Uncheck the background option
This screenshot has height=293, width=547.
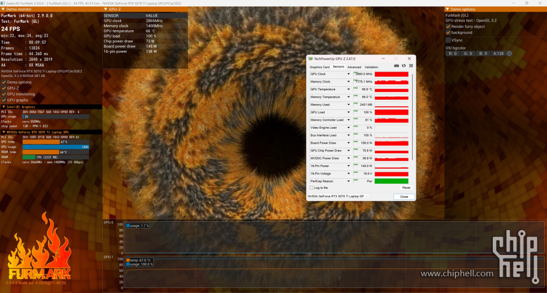448,32
